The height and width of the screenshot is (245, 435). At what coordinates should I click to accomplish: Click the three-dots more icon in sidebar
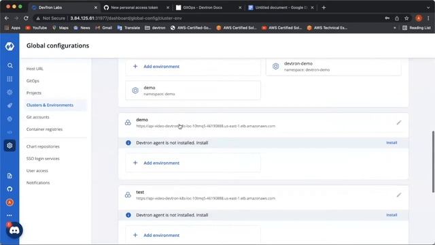tap(10, 215)
